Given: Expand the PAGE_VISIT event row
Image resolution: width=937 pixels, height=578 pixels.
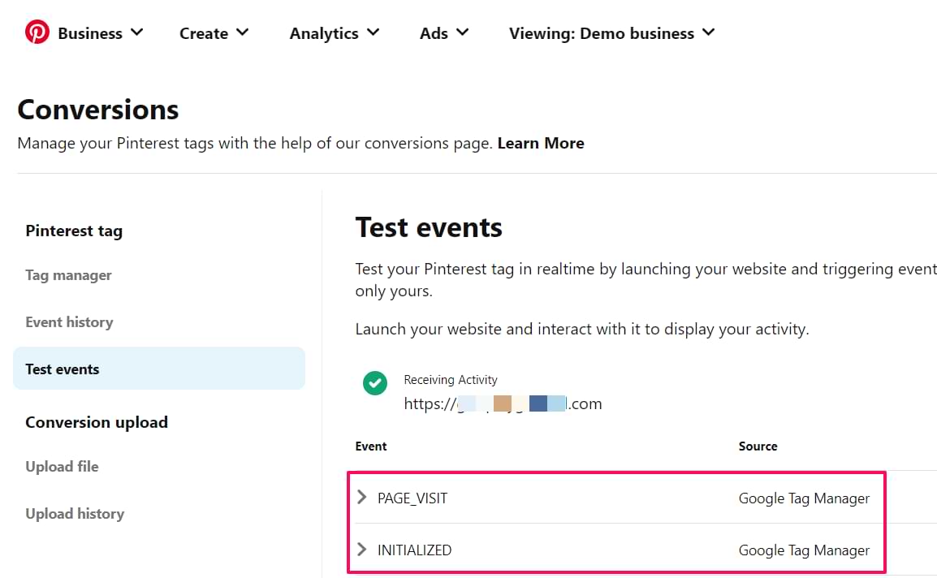Looking at the screenshot, I should pos(361,498).
